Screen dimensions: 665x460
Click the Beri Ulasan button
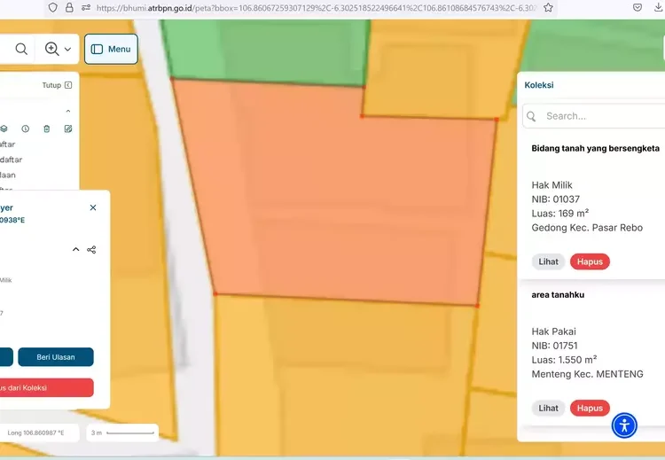point(55,357)
